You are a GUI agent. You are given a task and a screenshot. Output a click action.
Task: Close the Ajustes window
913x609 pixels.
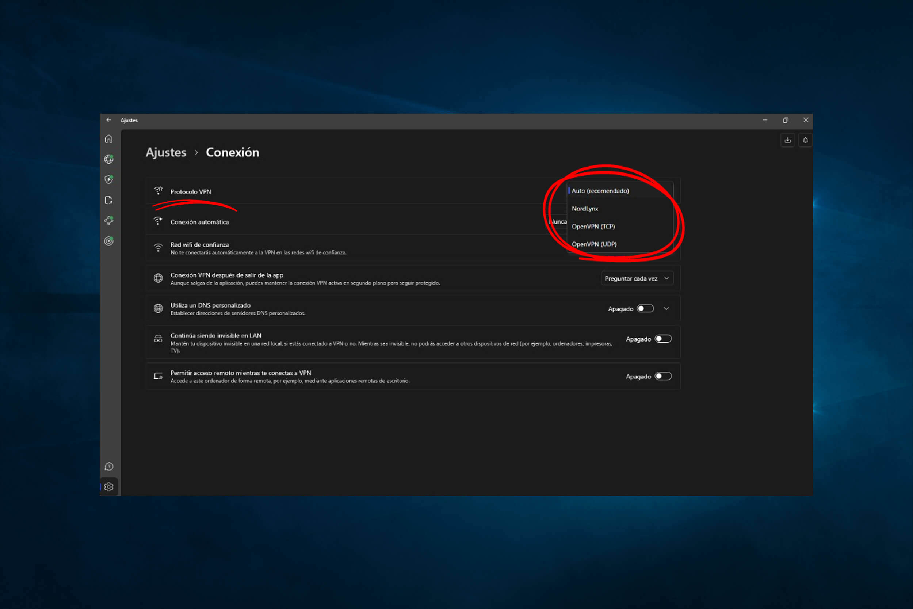[806, 120]
